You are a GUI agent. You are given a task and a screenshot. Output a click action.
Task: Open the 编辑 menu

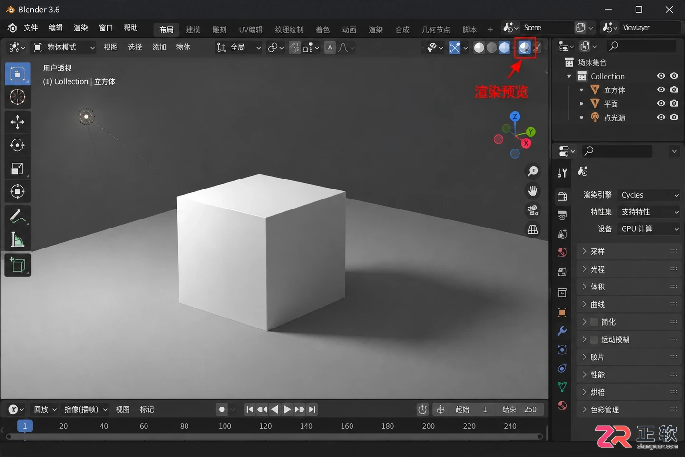pyautogui.click(x=56, y=28)
